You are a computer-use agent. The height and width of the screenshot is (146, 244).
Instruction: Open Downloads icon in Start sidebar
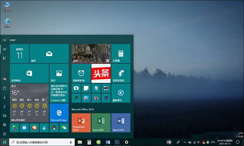click(4, 97)
